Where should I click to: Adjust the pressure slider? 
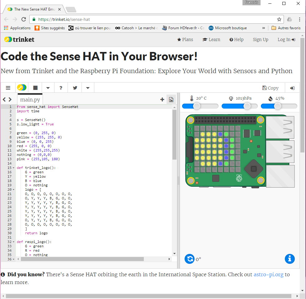pos(247,106)
